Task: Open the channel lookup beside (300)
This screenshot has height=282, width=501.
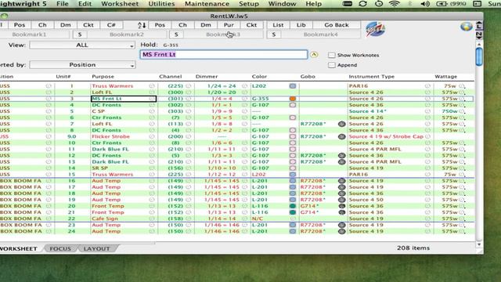Action: pos(188,92)
